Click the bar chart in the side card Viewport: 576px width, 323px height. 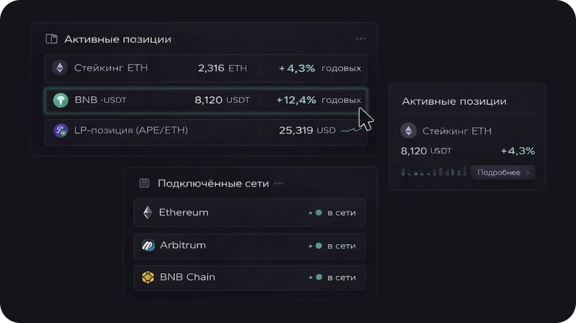pyautogui.click(x=433, y=172)
